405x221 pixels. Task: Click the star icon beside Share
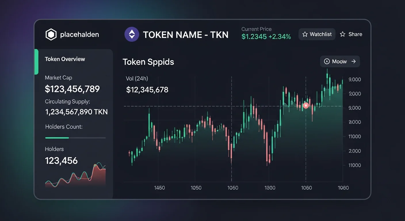click(343, 34)
